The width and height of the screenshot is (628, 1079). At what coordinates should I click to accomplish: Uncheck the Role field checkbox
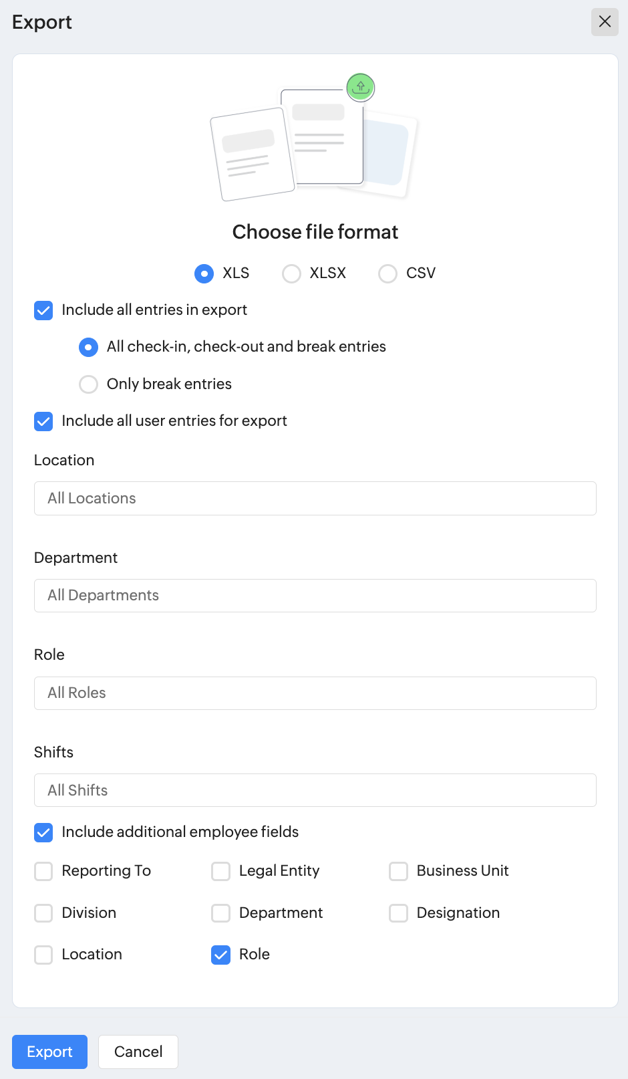coord(221,955)
